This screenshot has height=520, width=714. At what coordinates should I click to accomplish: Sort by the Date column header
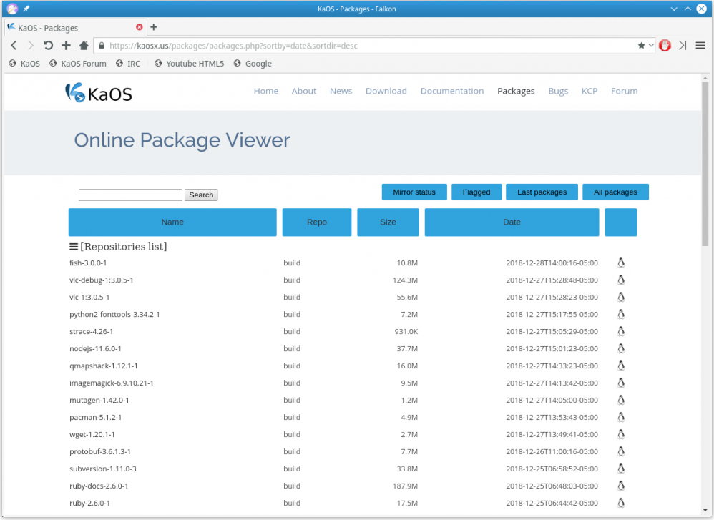pos(512,222)
